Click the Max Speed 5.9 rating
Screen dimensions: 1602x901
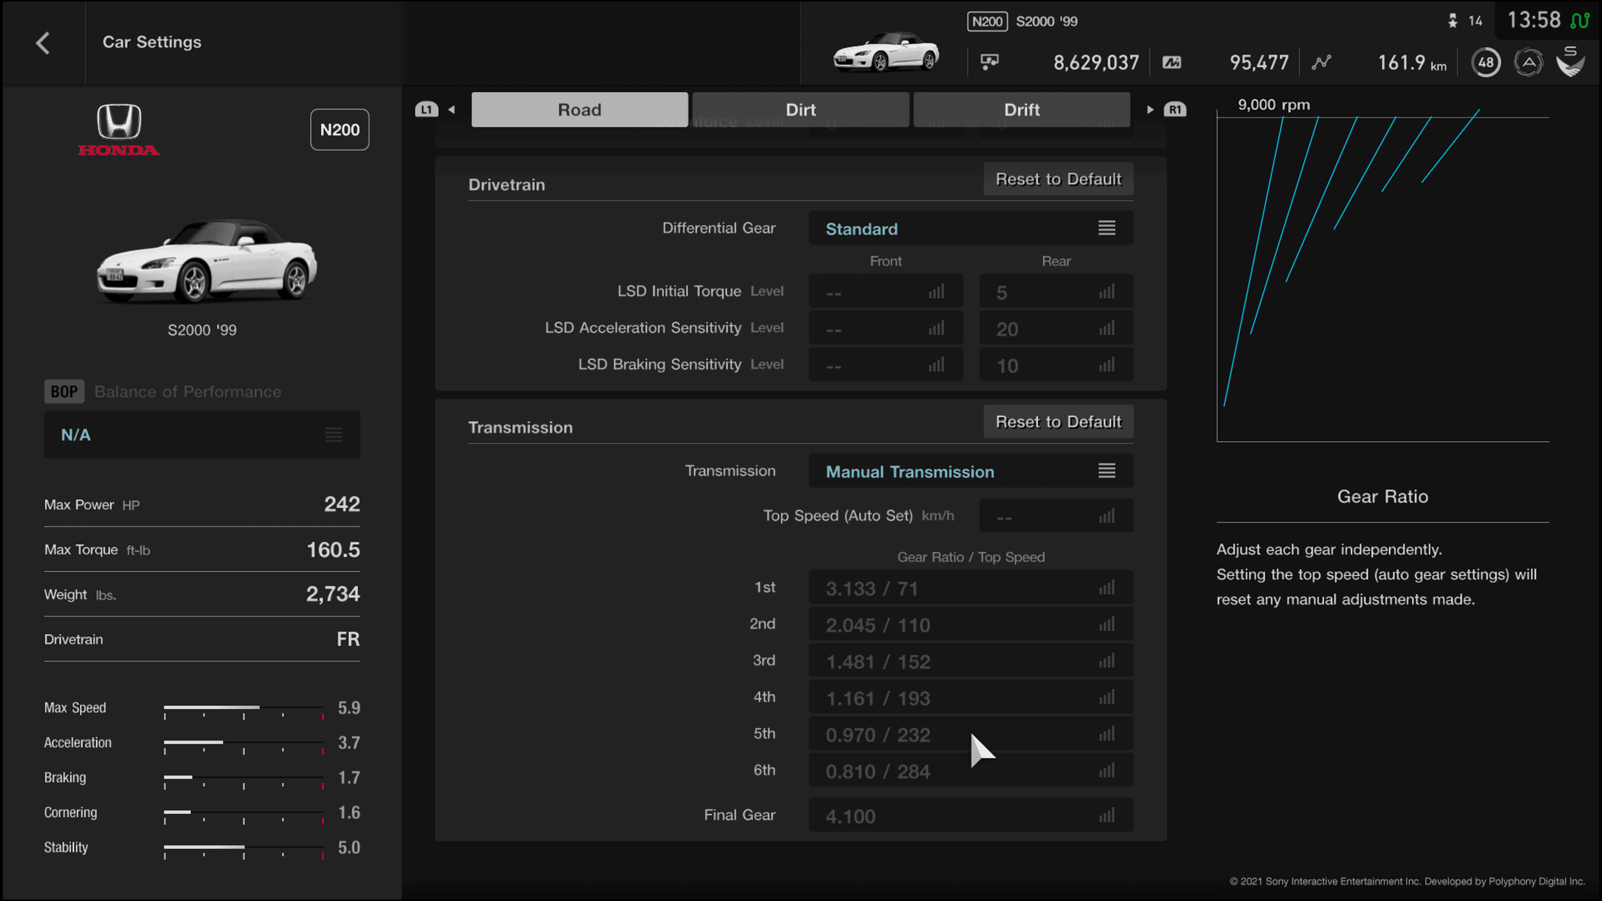click(x=349, y=707)
